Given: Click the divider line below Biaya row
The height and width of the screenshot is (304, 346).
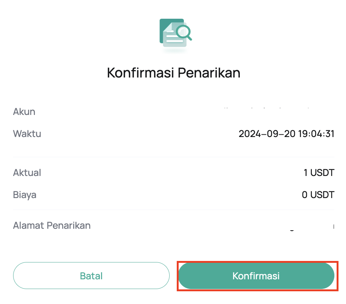Looking at the screenshot, I should pyautogui.click(x=174, y=210).
